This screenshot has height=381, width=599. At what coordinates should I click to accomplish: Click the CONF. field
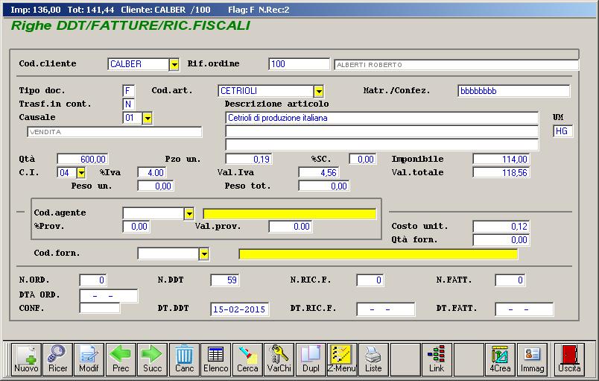100,308
